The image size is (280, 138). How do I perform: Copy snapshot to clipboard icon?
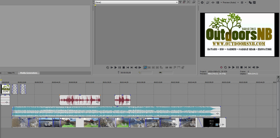tap(250, 2)
